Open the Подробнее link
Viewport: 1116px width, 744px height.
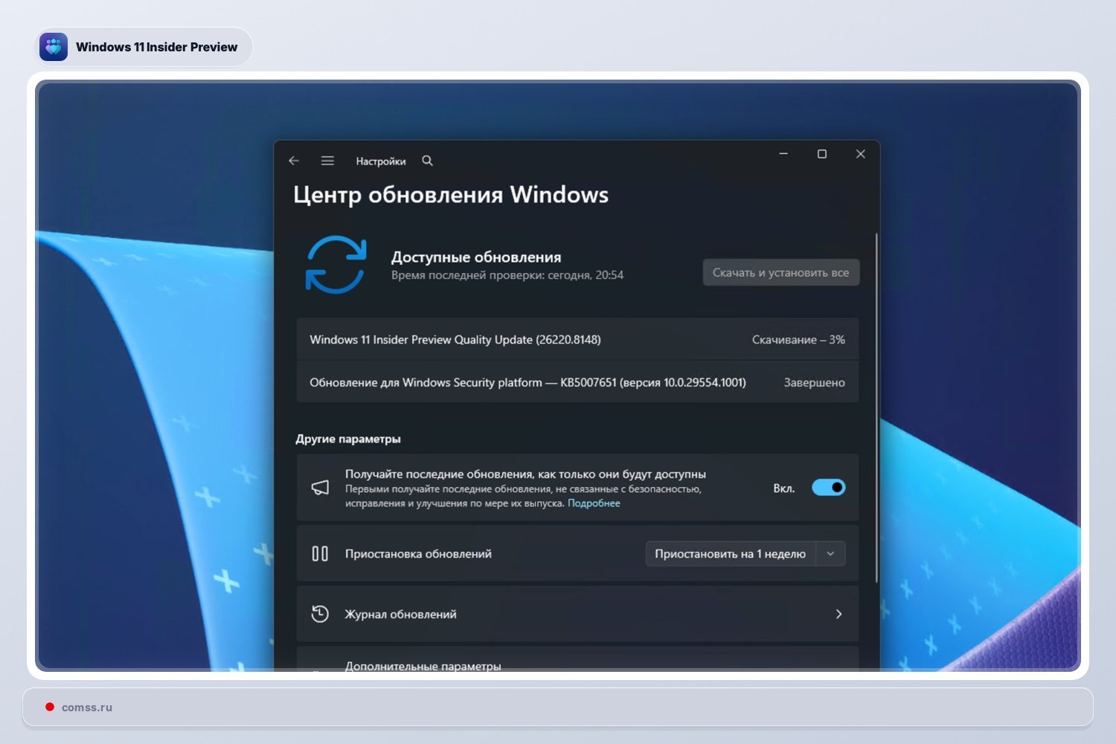[x=594, y=503]
